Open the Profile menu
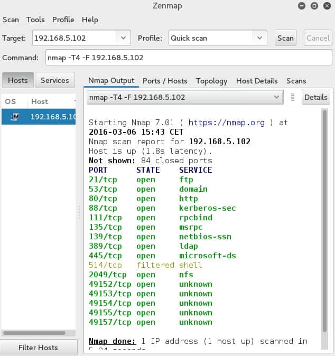335x356 pixels. [x=63, y=20]
